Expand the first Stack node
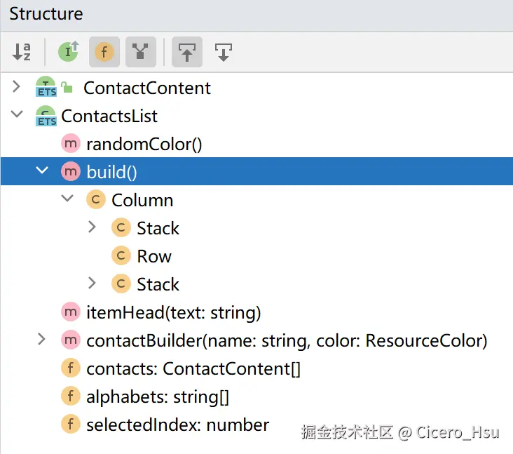This screenshot has width=513, height=454. point(93,228)
